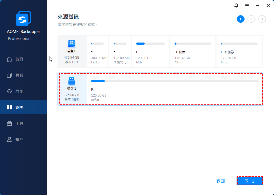Click the account icon beside 帳戶
Image resolution: width=274 pixels, height=195 pixels.
pyautogui.click(x=9, y=139)
